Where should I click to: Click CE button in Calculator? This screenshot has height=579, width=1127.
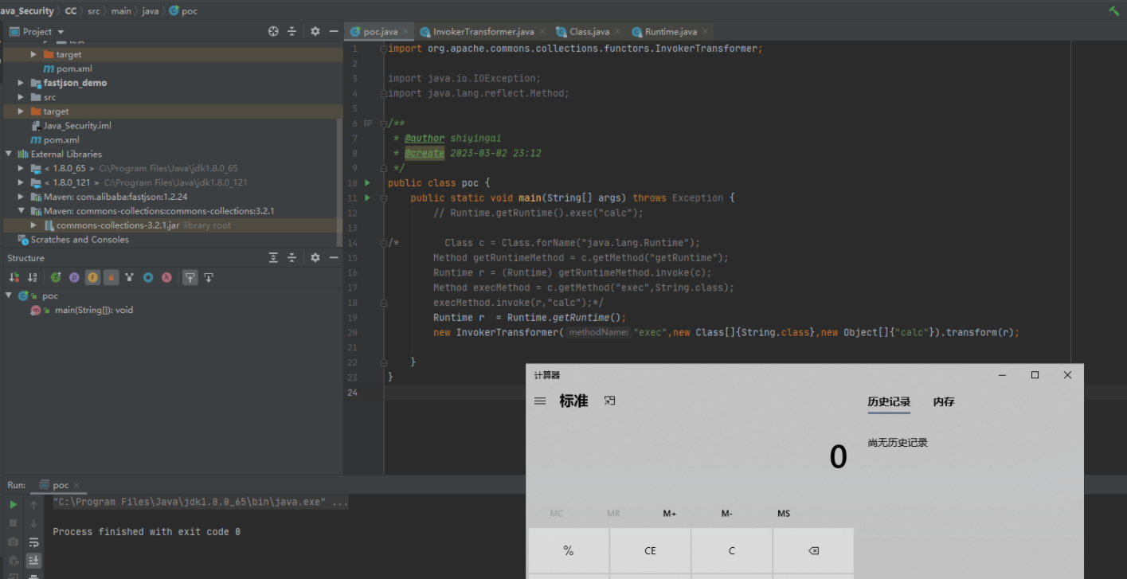(650, 551)
